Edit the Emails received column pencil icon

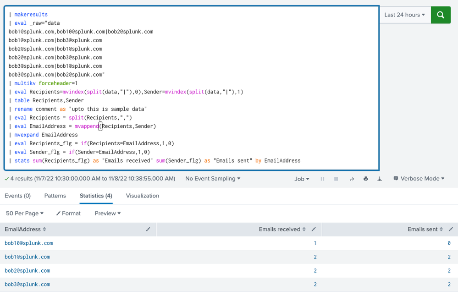(x=314, y=229)
